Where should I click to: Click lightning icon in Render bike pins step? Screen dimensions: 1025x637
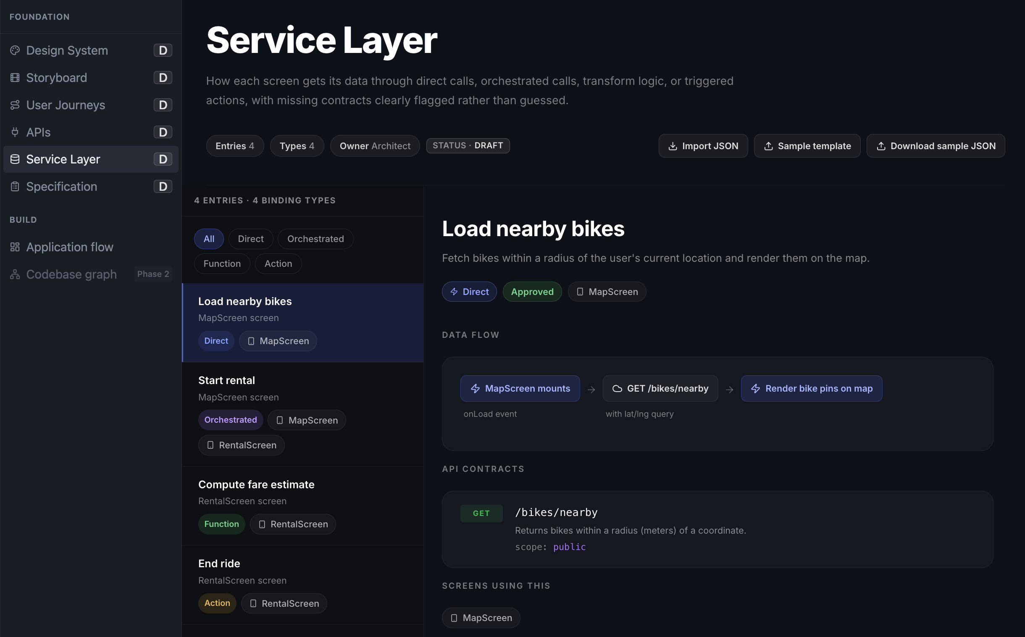click(756, 388)
